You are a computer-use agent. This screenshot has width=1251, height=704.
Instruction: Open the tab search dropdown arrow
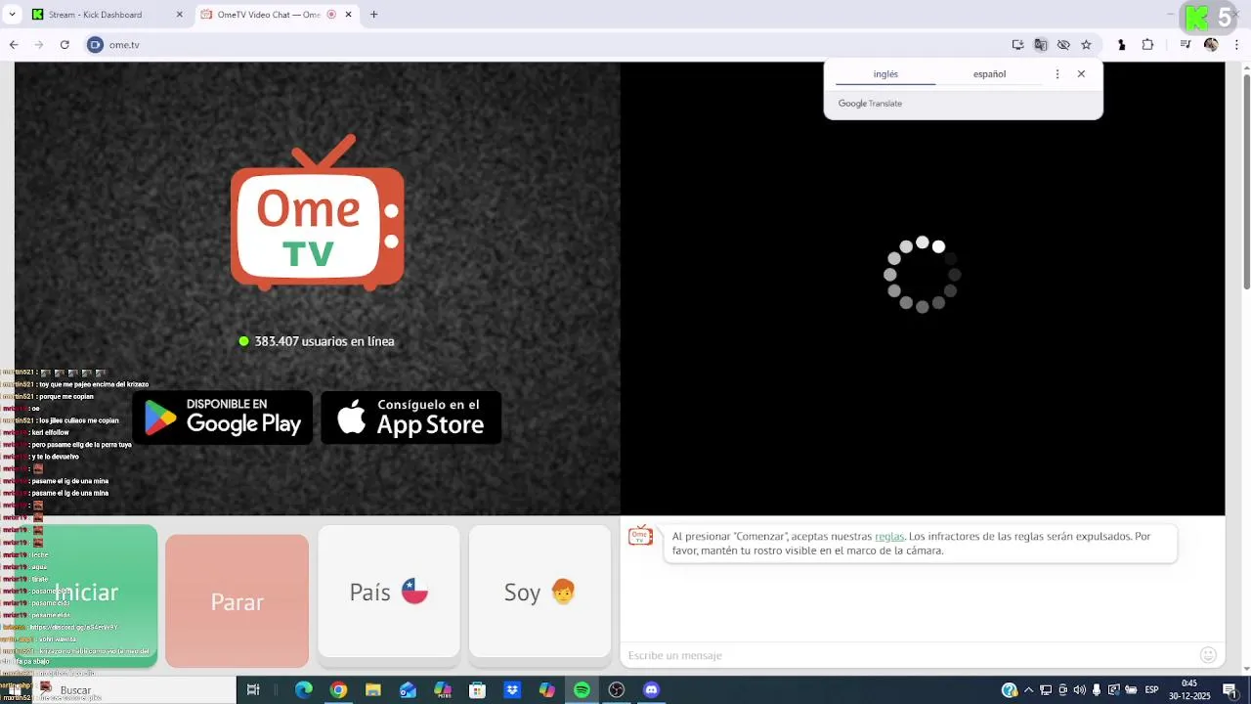tap(12, 15)
